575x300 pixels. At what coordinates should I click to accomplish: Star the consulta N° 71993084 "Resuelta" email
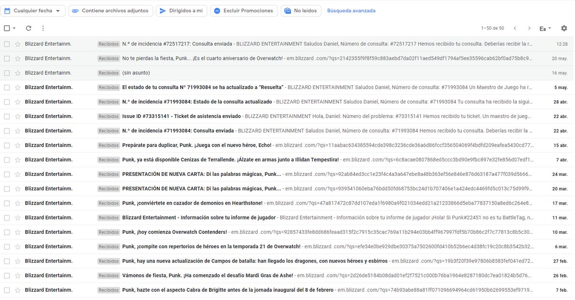18,87
